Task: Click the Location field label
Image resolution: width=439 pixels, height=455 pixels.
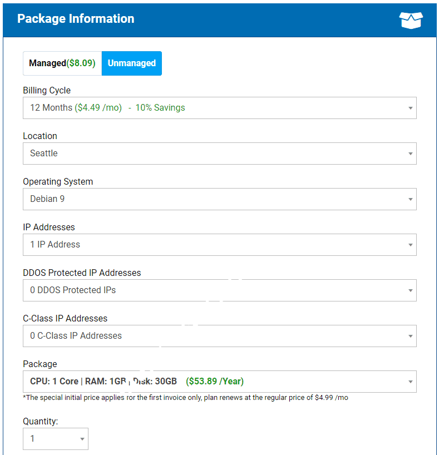Action: (x=40, y=136)
